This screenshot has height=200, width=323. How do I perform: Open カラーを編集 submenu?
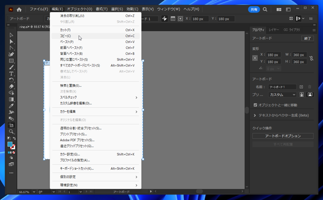95,112
